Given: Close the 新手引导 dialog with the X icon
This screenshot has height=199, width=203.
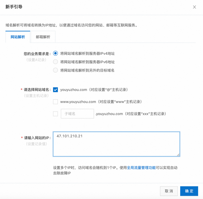Looking at the screenshot, I should pyautogui.click(x=194, y=7).
